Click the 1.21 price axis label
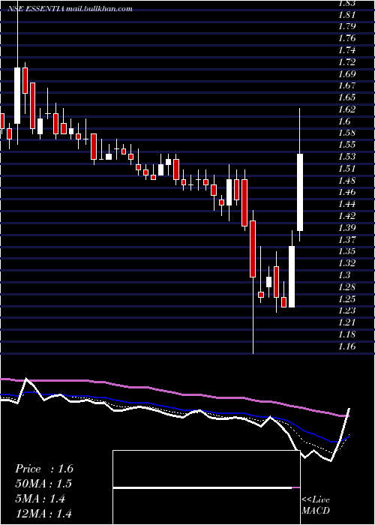This screenshot has width=375, height=525. [346, 322]
